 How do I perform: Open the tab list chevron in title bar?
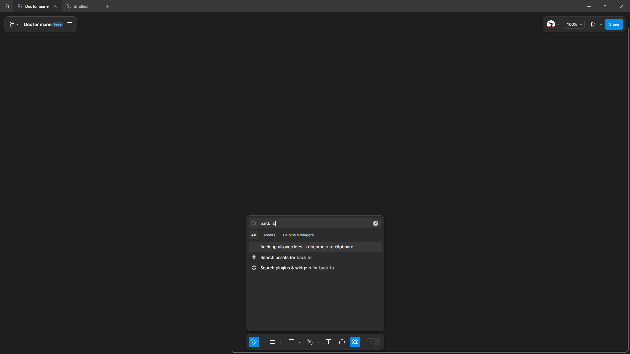(573, 6)
